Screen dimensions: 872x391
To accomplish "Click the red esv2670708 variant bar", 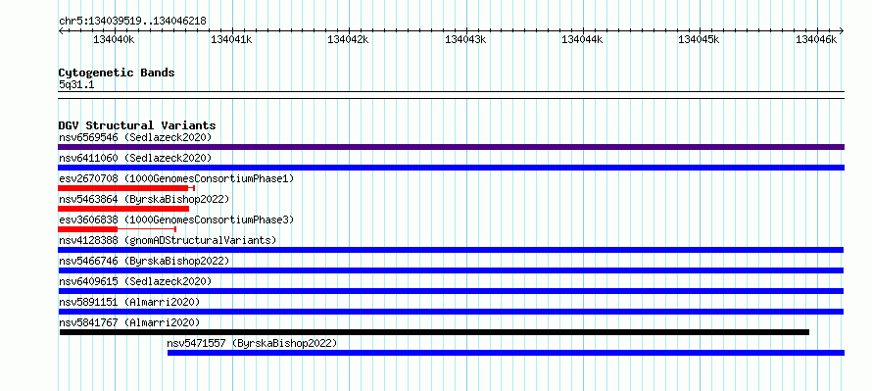I will tap(126, 188).
